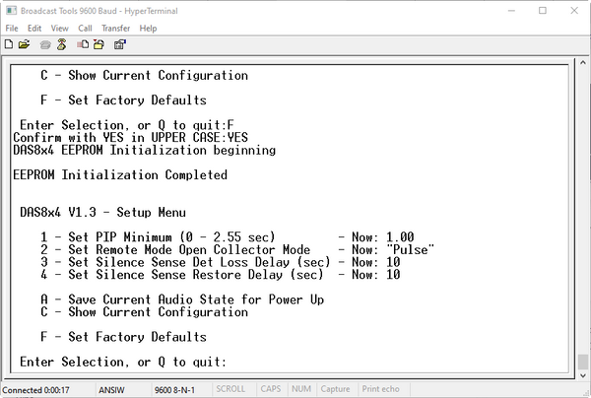Open the View menu
Viewport: 591px width, 398px height.
59,29
